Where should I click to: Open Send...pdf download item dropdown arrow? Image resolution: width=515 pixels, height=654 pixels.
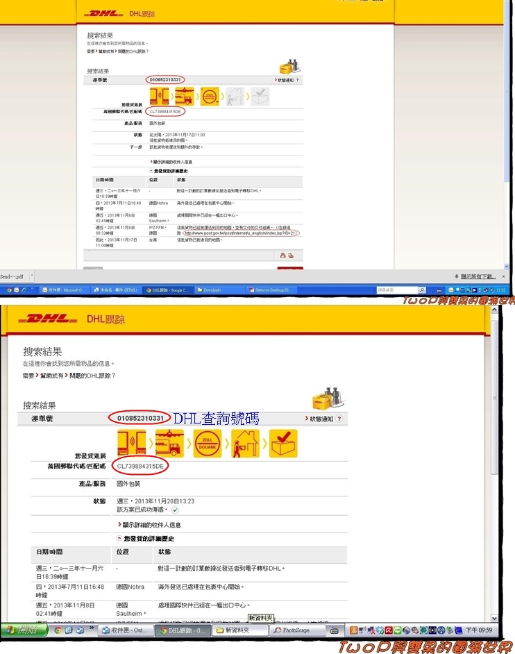(x=32, y=276)
